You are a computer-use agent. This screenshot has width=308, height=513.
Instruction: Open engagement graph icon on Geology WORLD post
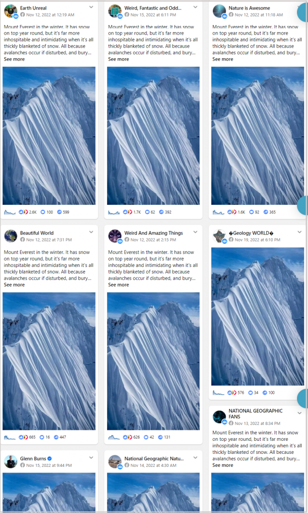pos(218,393)
